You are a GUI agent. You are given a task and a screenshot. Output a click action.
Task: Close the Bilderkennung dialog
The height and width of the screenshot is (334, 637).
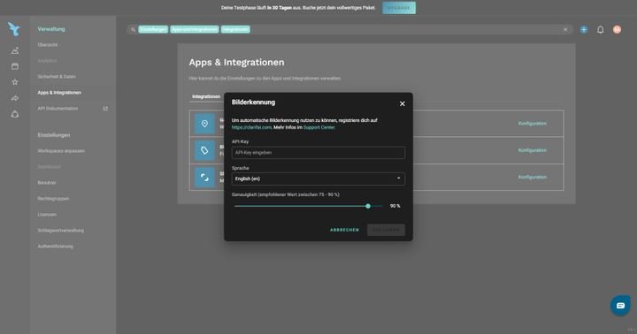(403, 104)
